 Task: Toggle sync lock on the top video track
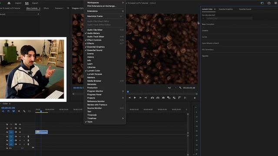click(16, 124)
